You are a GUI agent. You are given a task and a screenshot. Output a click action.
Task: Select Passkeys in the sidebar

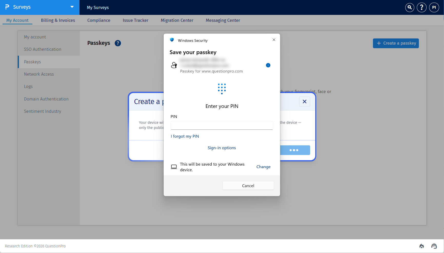click(x=49, y=62)
